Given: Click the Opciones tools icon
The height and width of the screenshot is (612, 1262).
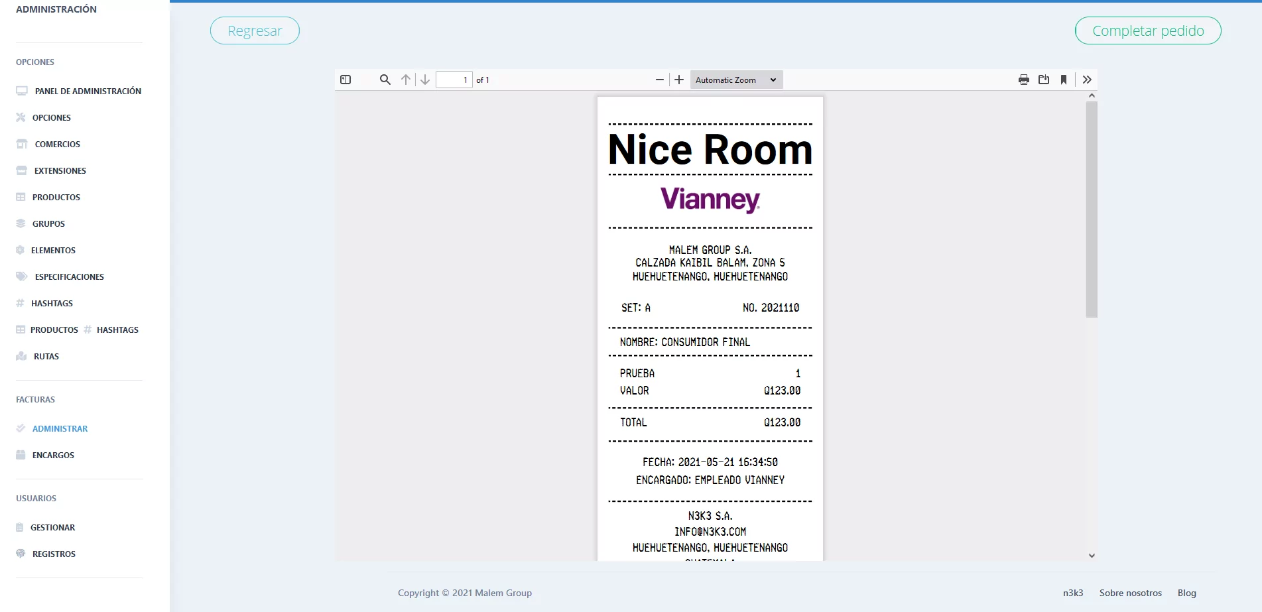Looking at the screenshot, I should 21,117.
